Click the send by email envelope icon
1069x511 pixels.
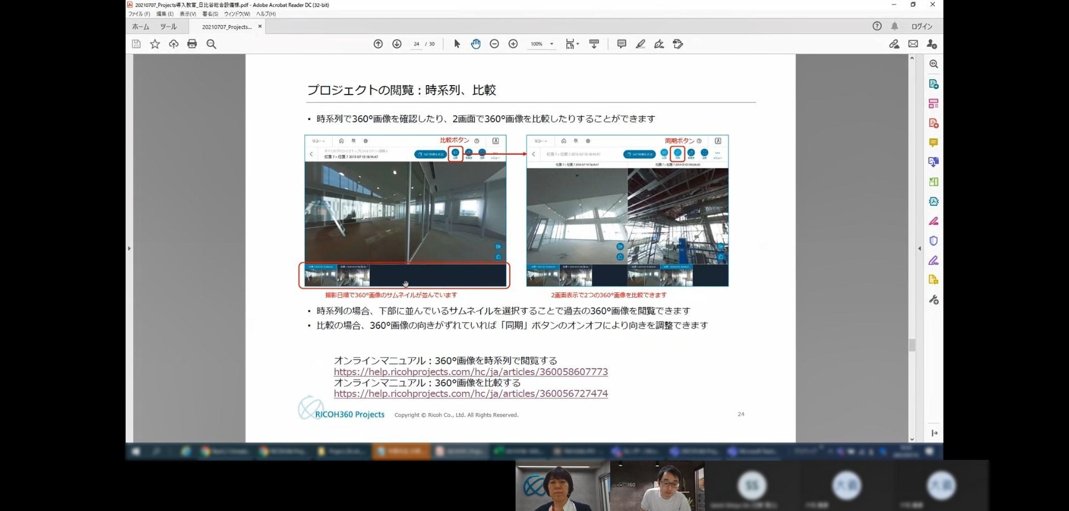tap(913, 44)
